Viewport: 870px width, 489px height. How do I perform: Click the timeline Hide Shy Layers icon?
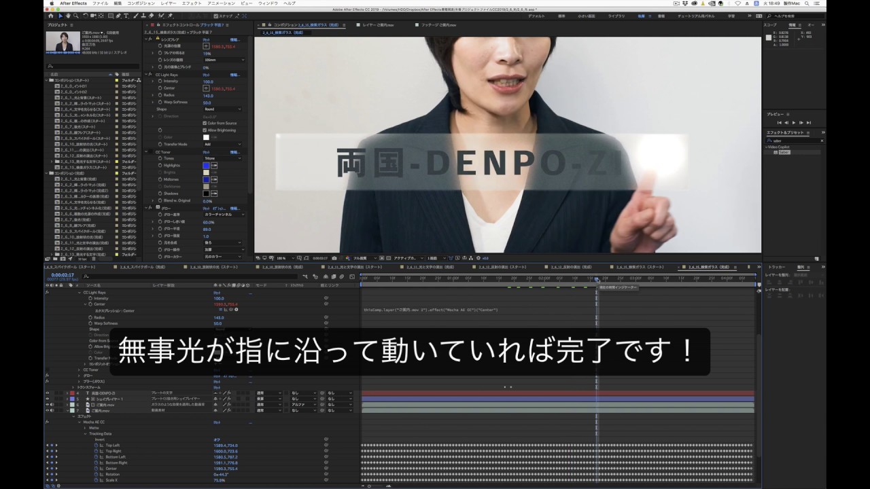pyautogui.click(x=326, y=276)
